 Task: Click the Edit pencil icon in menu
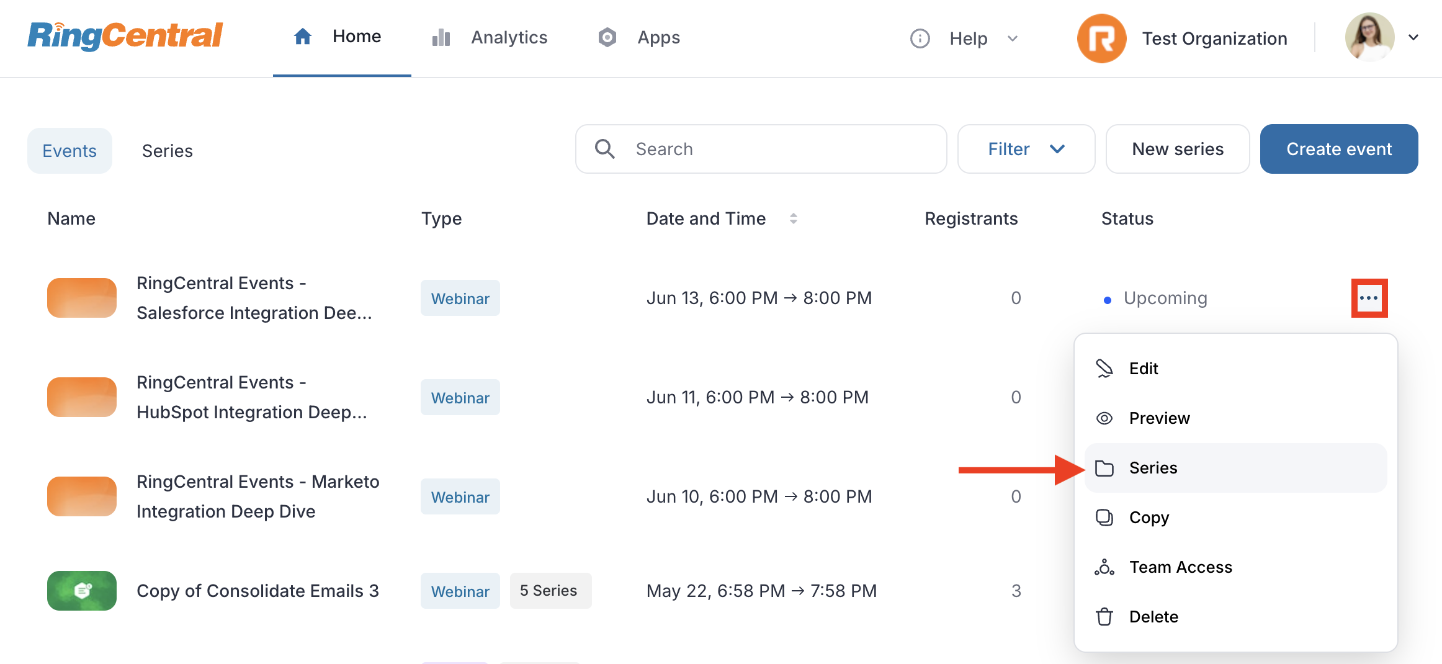1104,369
